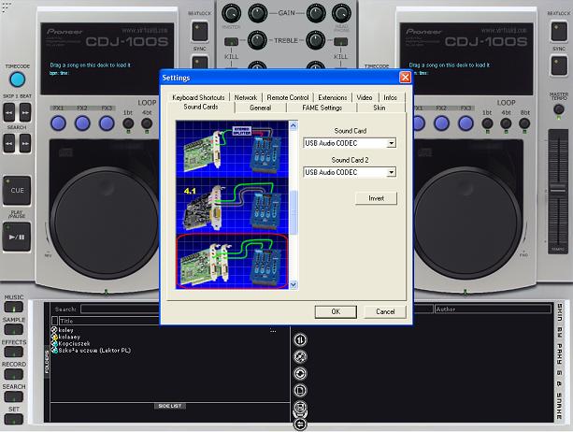Click the SEARCH panel button
The image size is (573, 432).
pyautogui.click(x=13, y=396)
